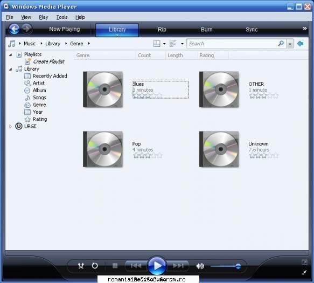The image size is (314, 283).
Task: Skip to previous track
Action: pos(136,266)
